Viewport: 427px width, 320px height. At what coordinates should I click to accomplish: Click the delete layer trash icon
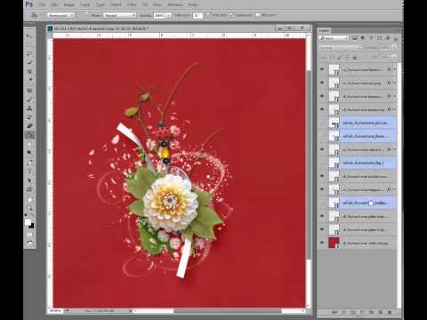(390, 312)
